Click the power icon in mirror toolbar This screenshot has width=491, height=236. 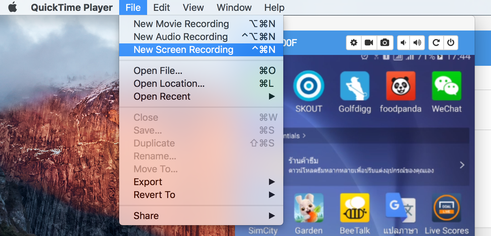451,43
